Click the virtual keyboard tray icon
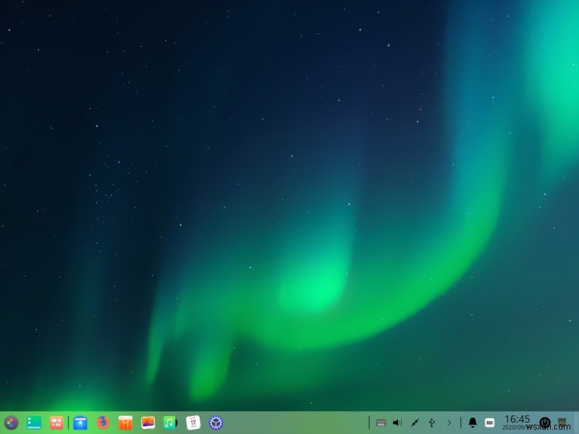This screenshot has width=579, height=434. pyautogui.click(x=381, y=422)
